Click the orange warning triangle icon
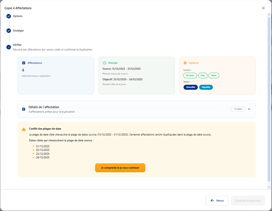This screenshot has width=272, height=211. pyautogui.click(x=24, y=129)
